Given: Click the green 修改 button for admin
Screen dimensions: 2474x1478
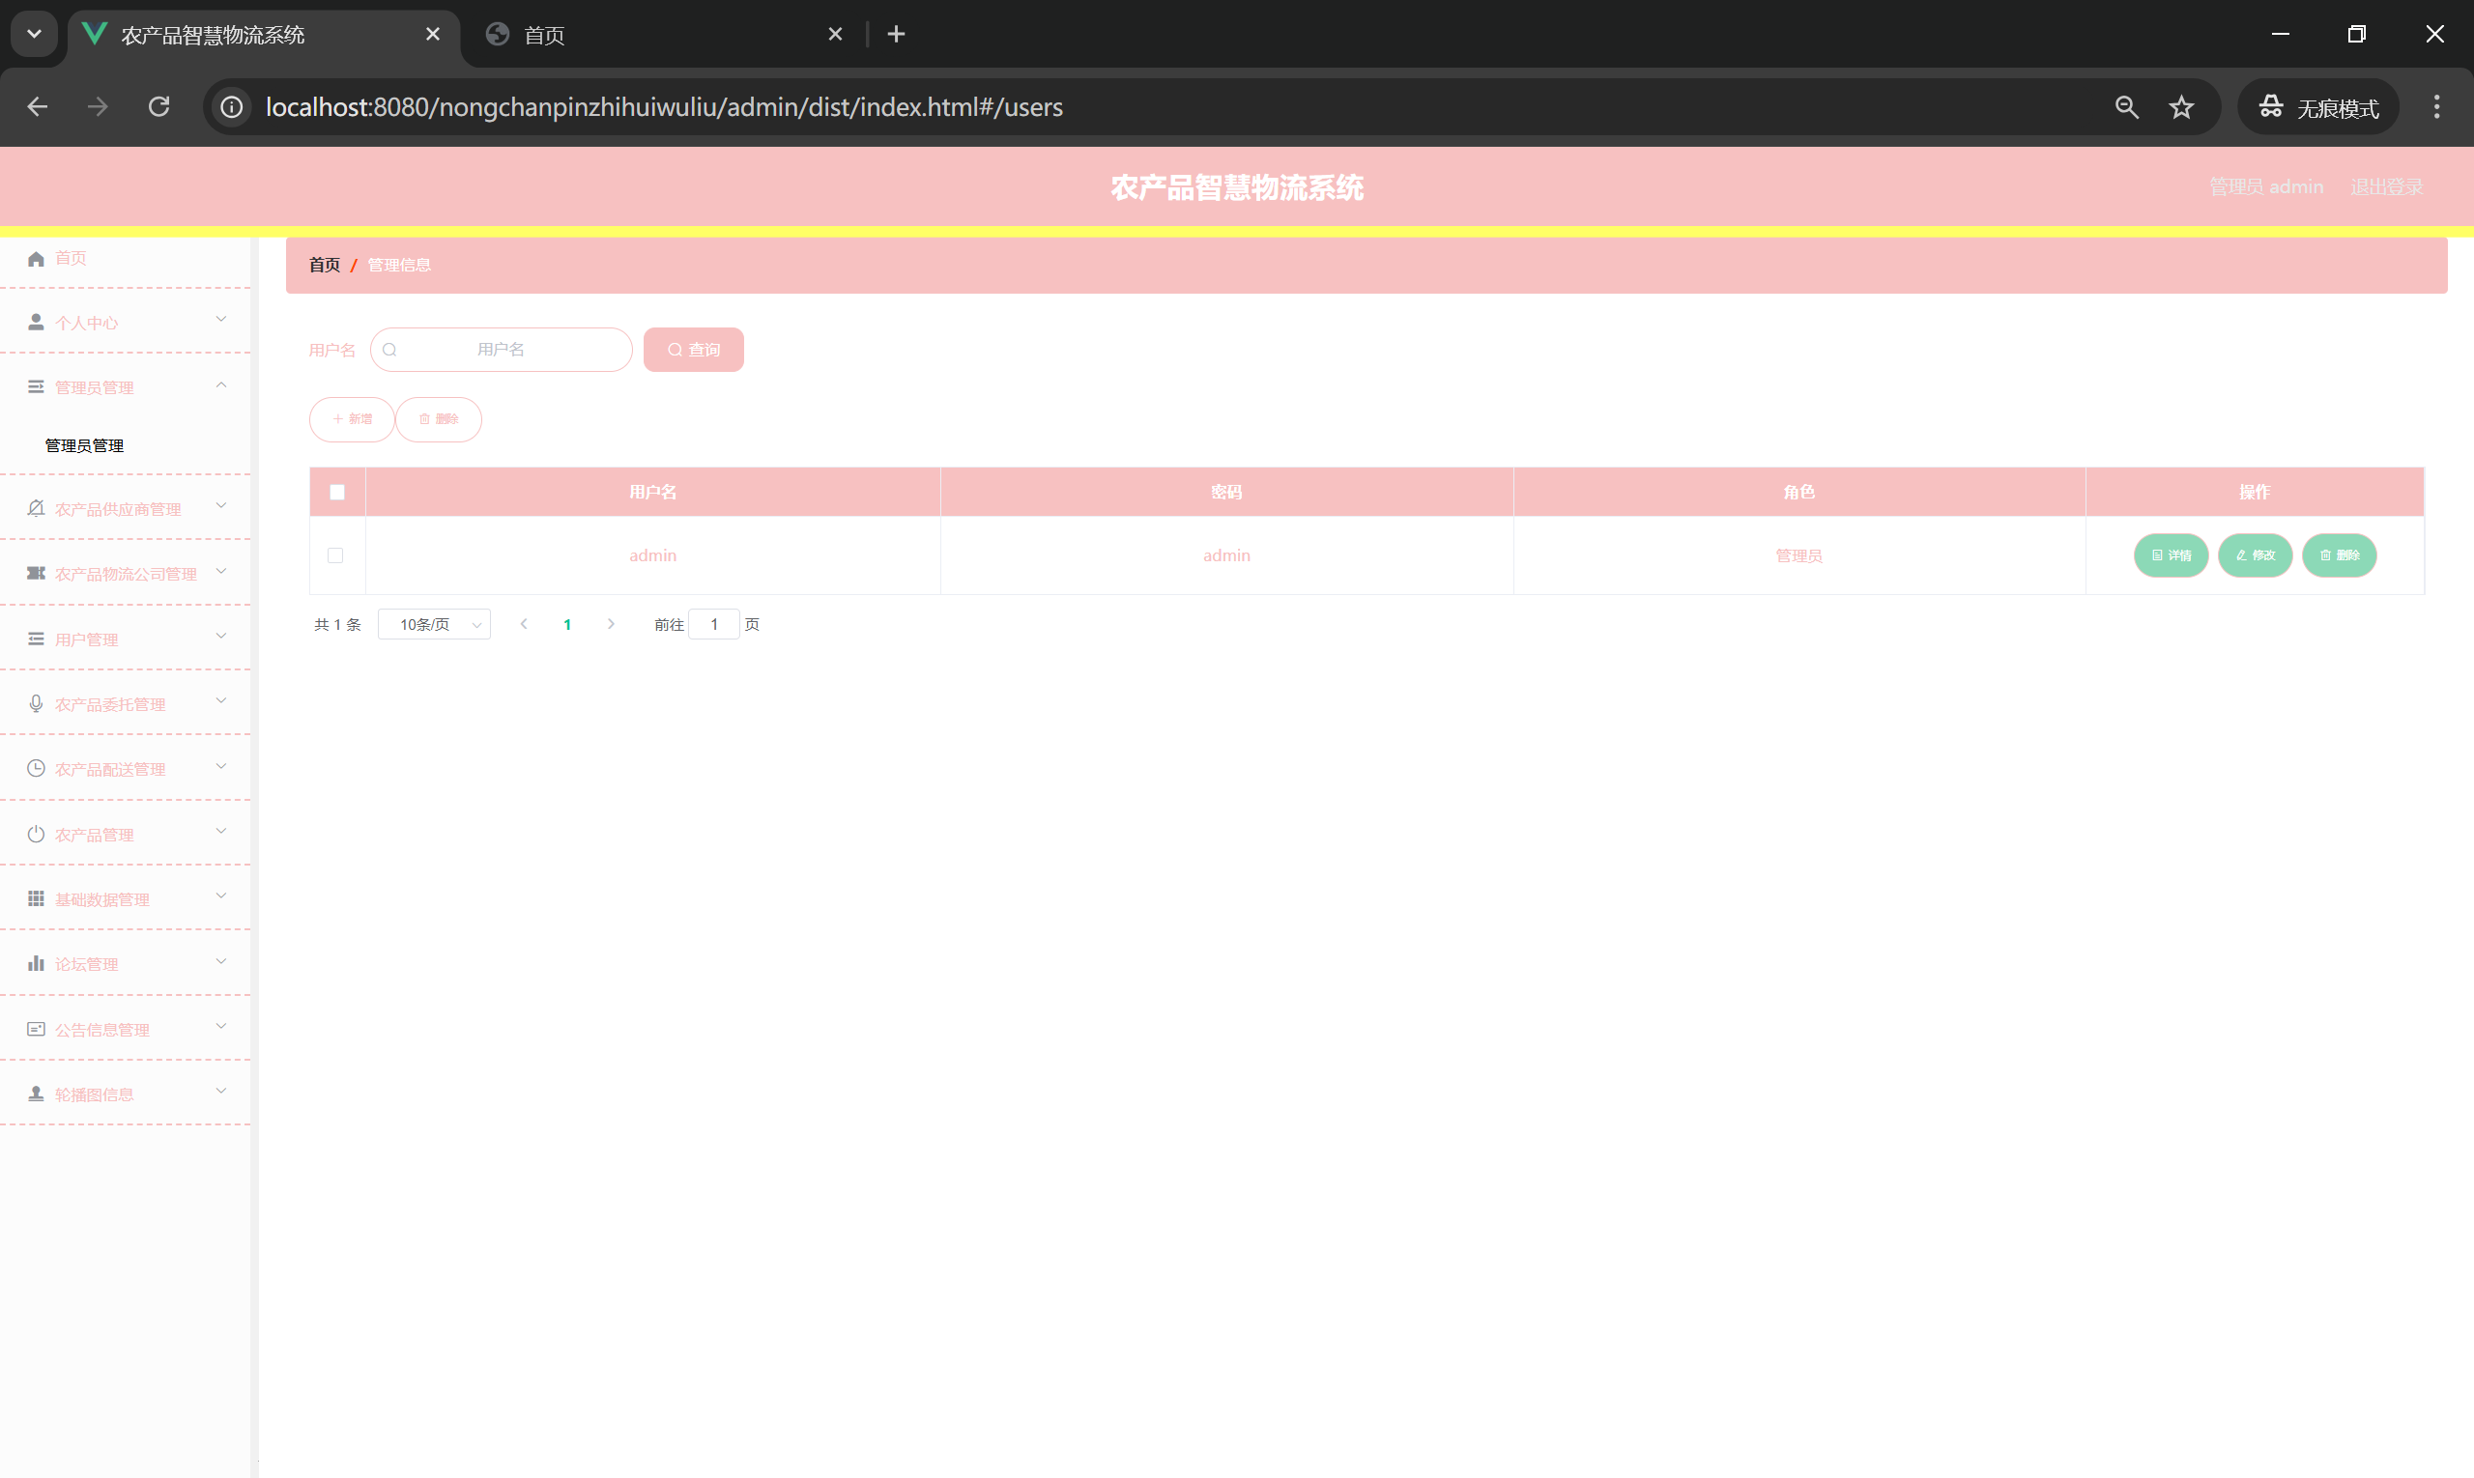Looking at the screenshot, I should pos(2255,555).
